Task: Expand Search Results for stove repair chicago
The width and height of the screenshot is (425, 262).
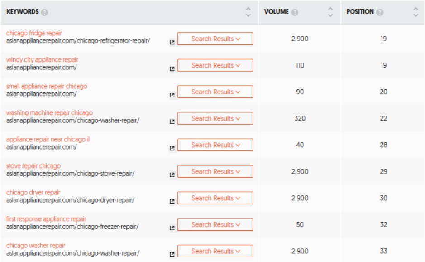Action: 215,171
